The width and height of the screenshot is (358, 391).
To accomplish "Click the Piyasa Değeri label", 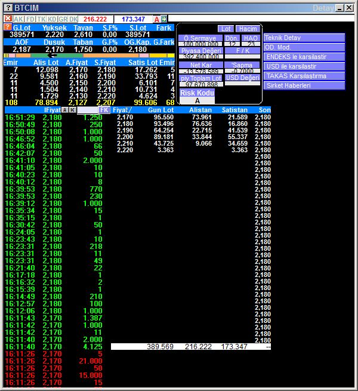I will (201, 51).
